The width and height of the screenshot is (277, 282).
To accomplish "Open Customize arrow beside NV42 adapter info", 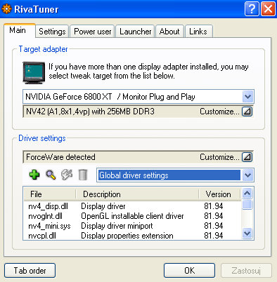I will tap(247, 112).
